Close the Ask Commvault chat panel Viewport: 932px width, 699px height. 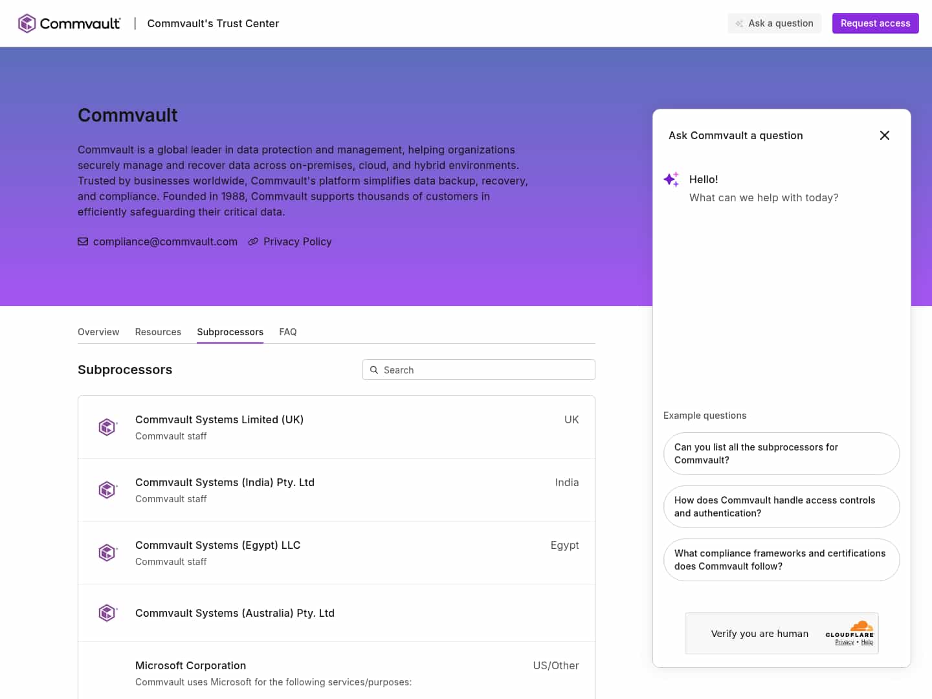[x=885, y=135]
